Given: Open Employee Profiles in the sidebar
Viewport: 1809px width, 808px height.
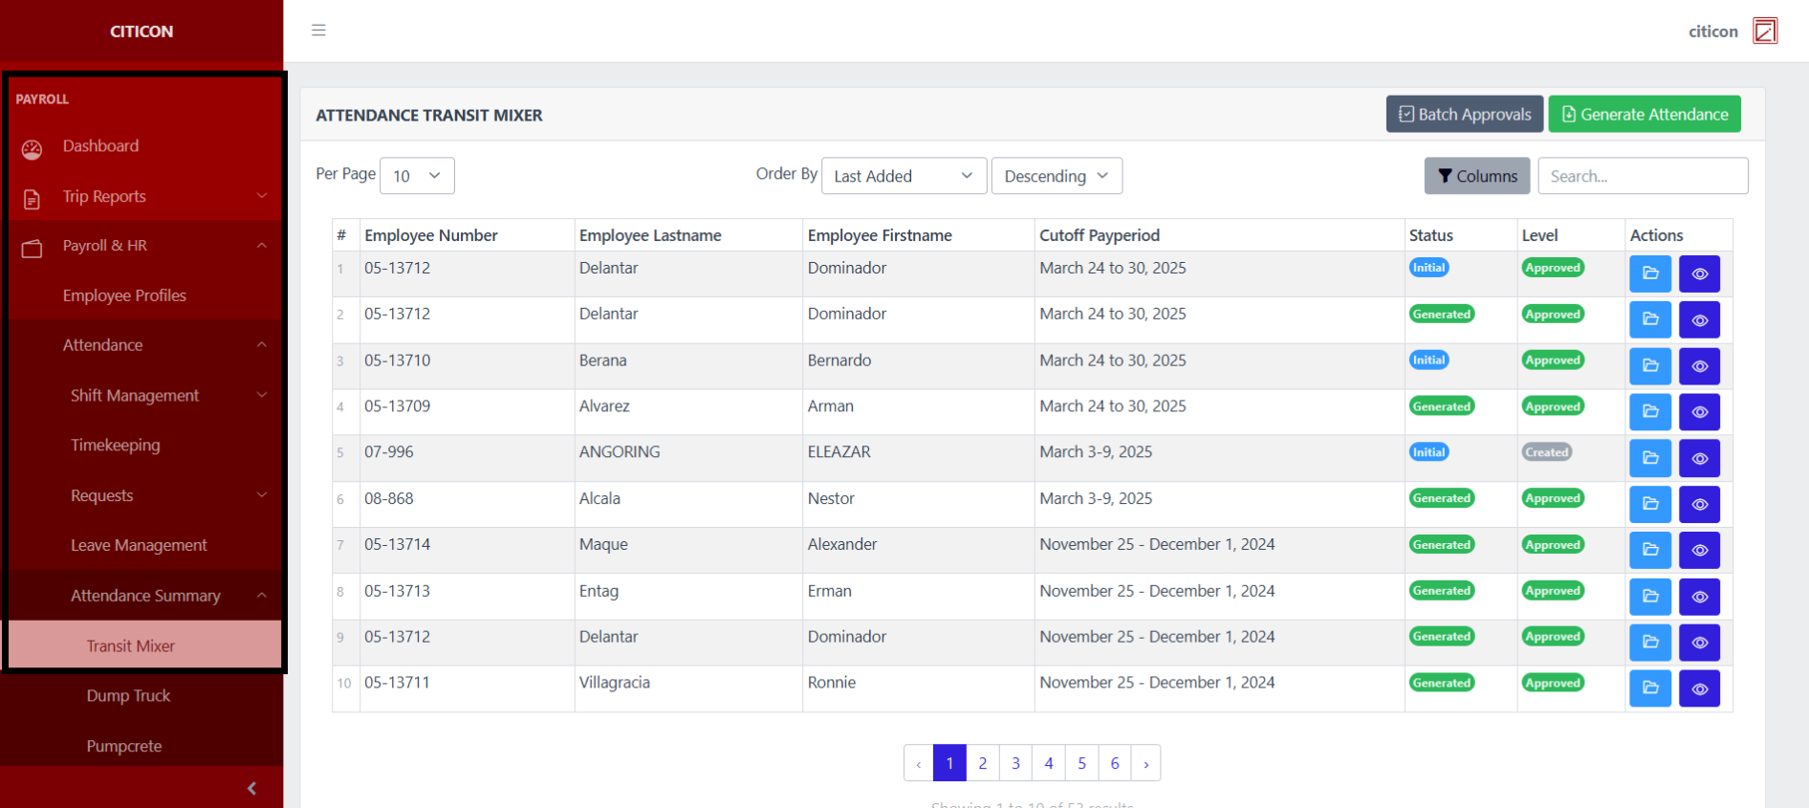Looking at the screenshot, I should tap(124, 295).
